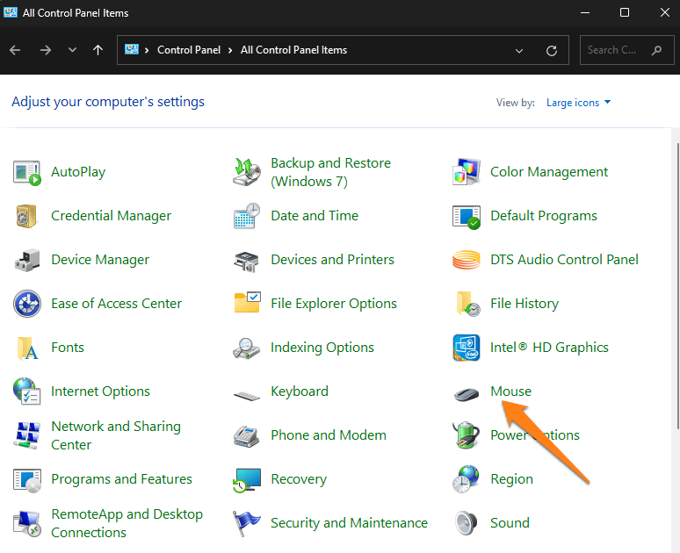Click the Color Management link

point(549,172)
